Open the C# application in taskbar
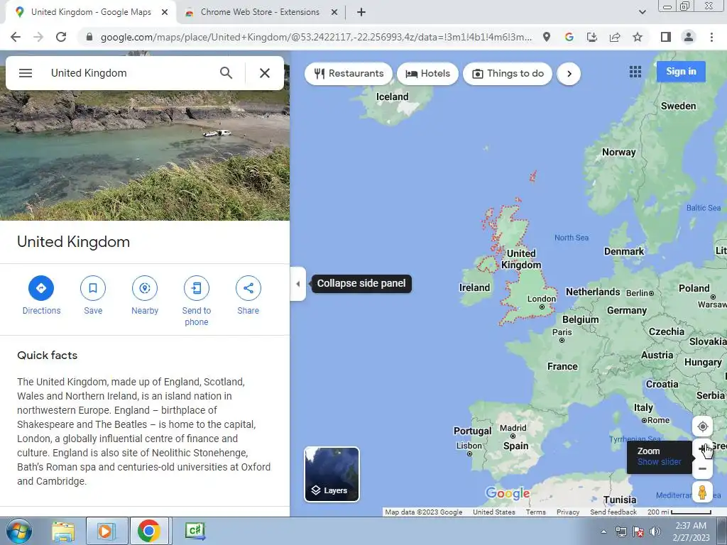 click(195, 531)
